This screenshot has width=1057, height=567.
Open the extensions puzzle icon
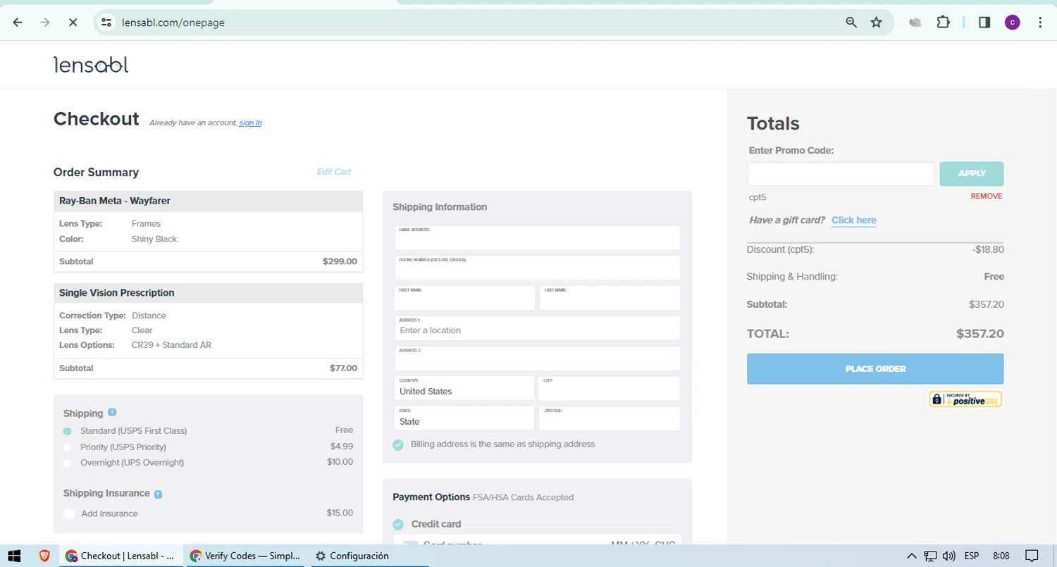pyautogui.click(x=943, y=23)
